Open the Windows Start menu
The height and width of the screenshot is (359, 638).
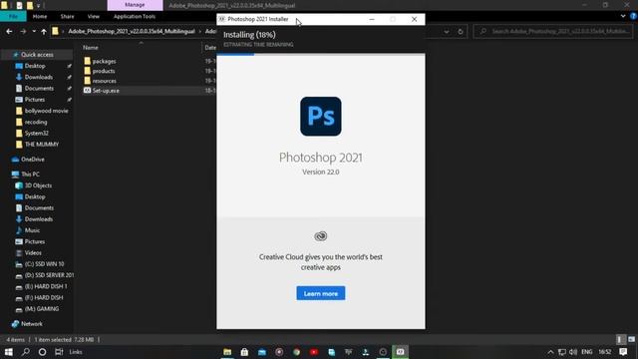[x=9, y=352]
